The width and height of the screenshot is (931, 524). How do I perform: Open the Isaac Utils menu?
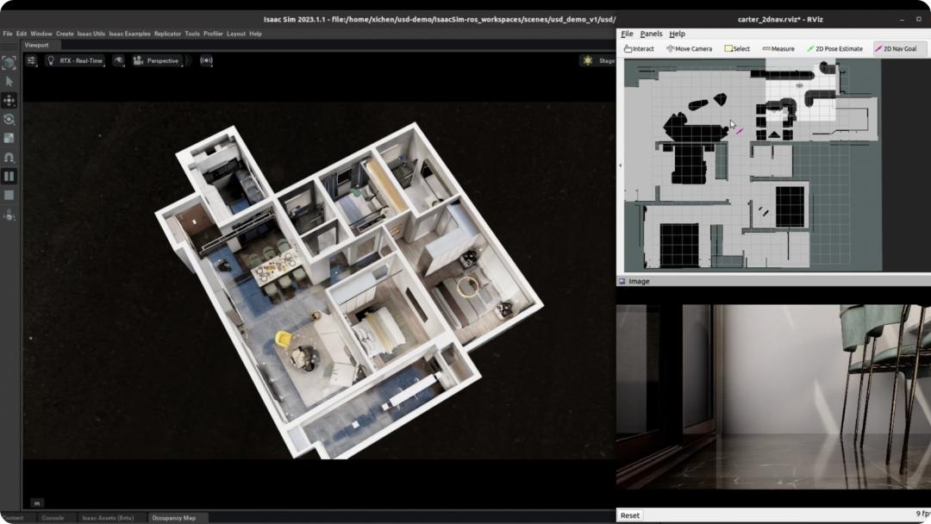tap(91, 34)
